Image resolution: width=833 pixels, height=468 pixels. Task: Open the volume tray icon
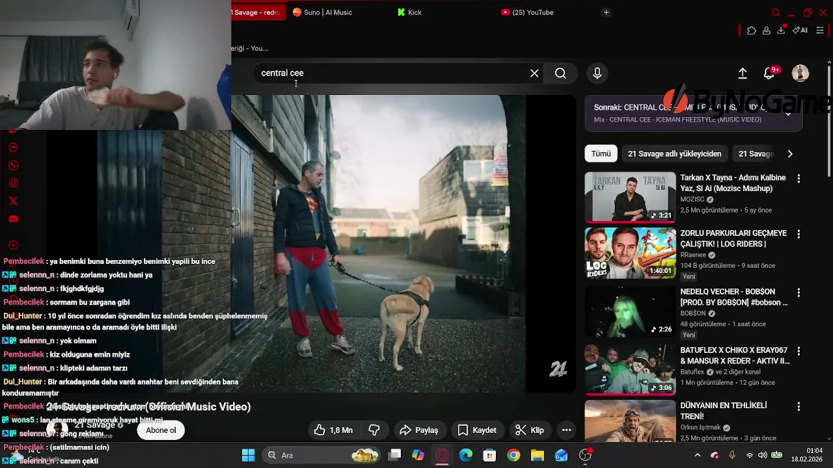(x=762, y=455)
